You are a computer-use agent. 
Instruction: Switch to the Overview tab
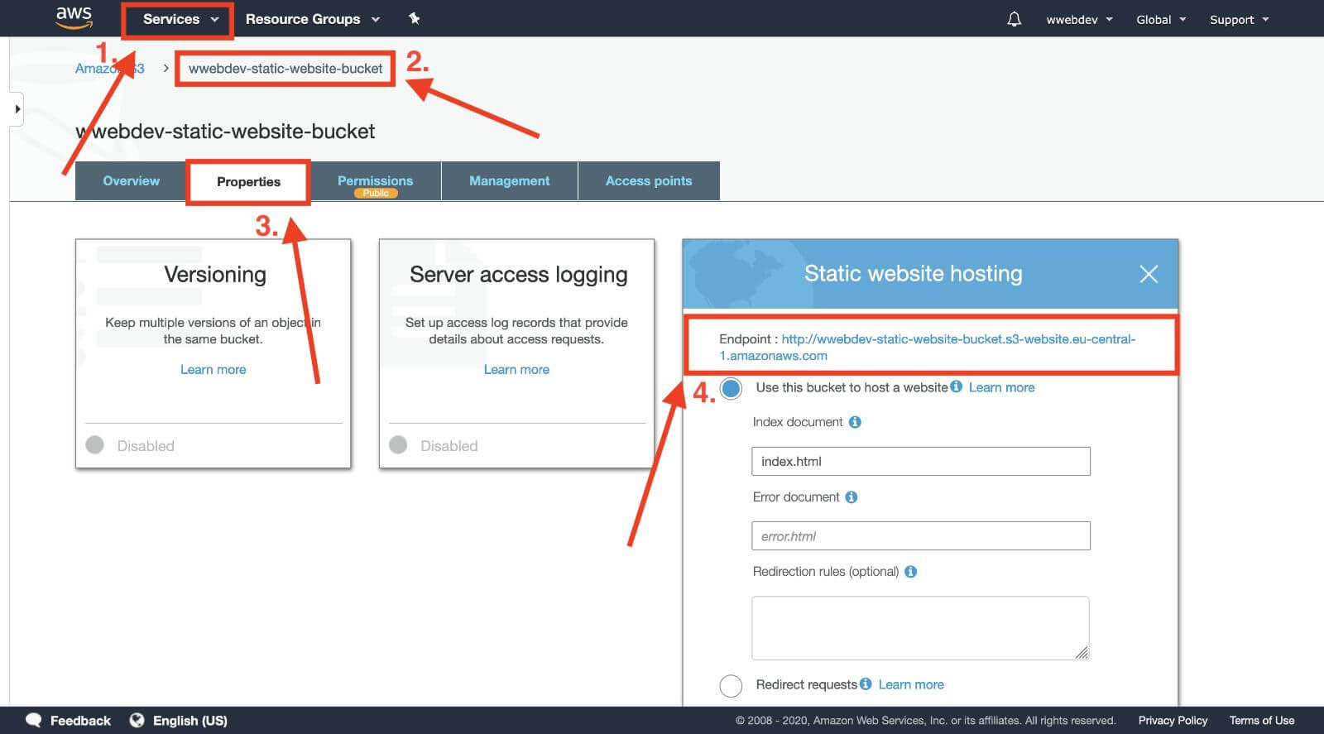tap(131, 180)
